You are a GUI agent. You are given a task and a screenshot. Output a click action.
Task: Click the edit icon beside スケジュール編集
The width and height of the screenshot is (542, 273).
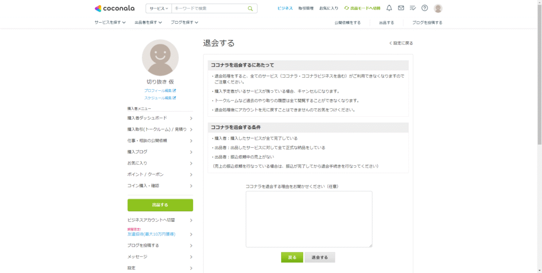174,98
